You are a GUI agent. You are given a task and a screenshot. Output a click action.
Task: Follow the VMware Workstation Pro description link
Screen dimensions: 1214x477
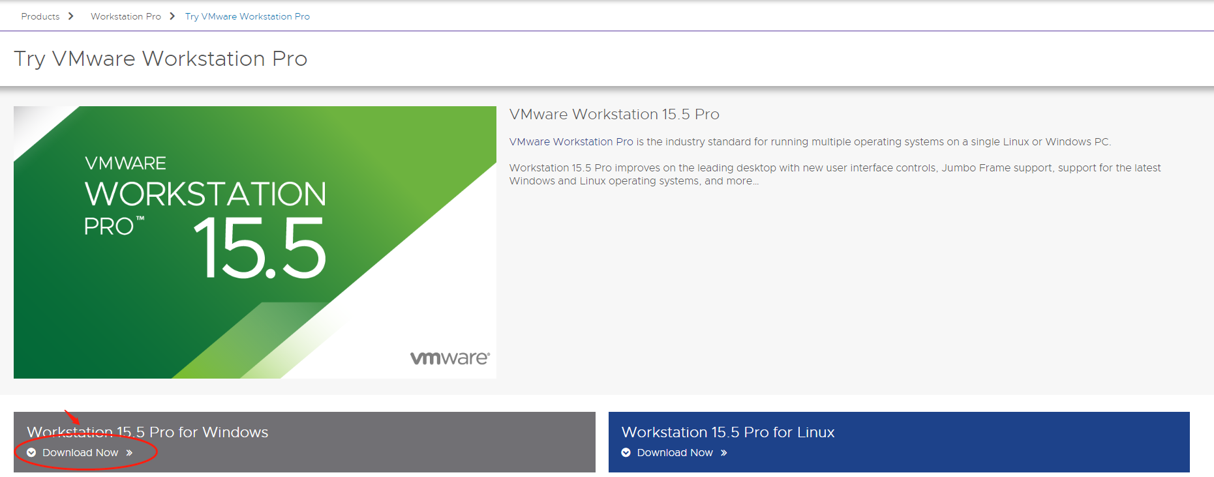click(x=571, y=142)
